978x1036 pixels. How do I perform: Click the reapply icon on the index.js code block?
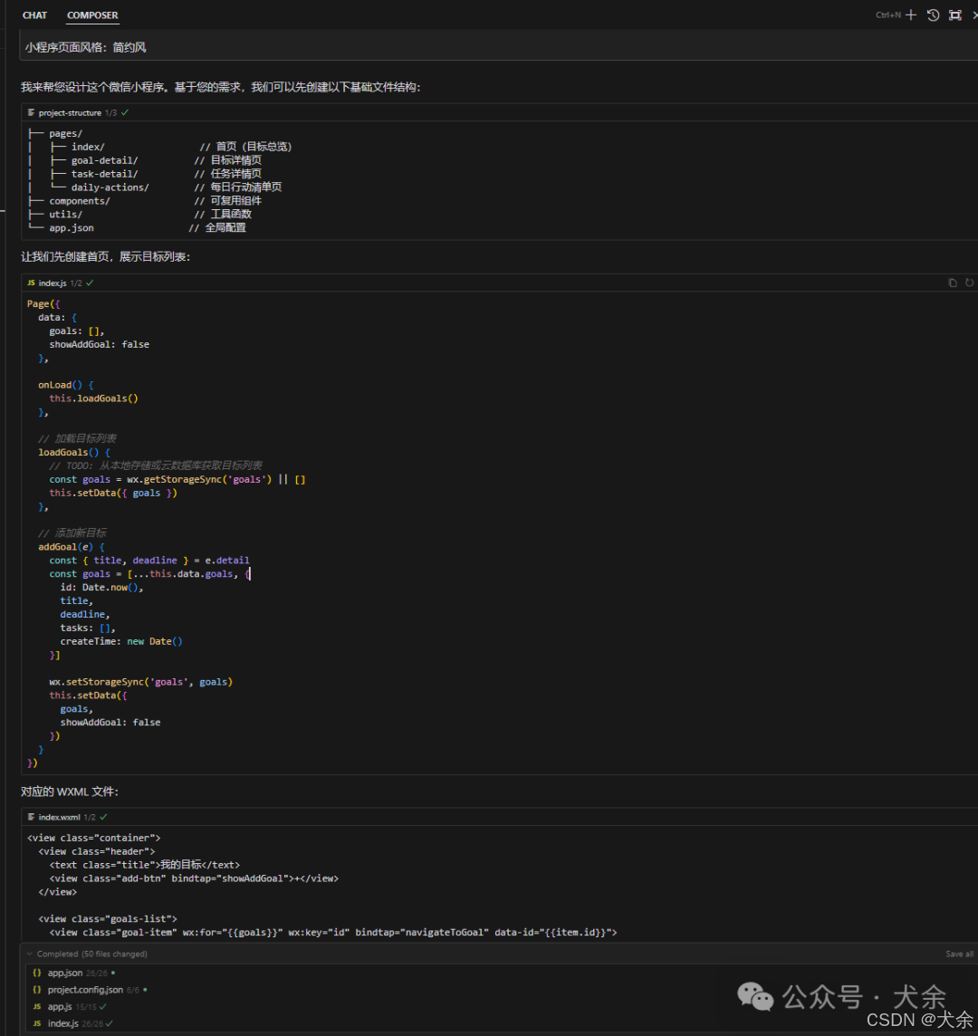970,283
